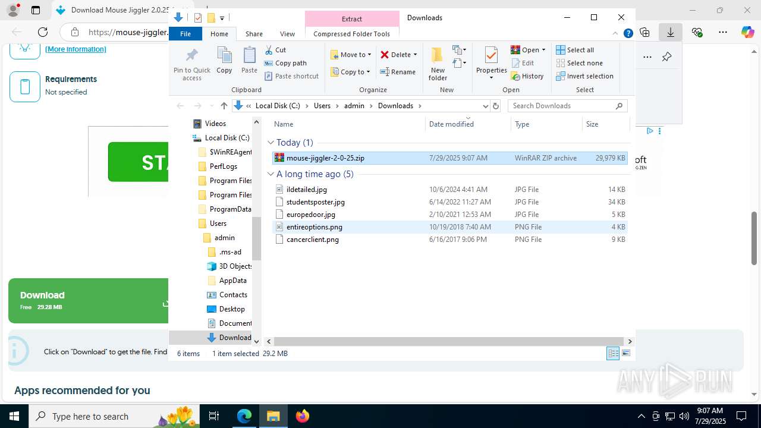The image size is (761, 428).
Task: Expand the Delete dropdown arrow
Action: click(x=415, y=55)
